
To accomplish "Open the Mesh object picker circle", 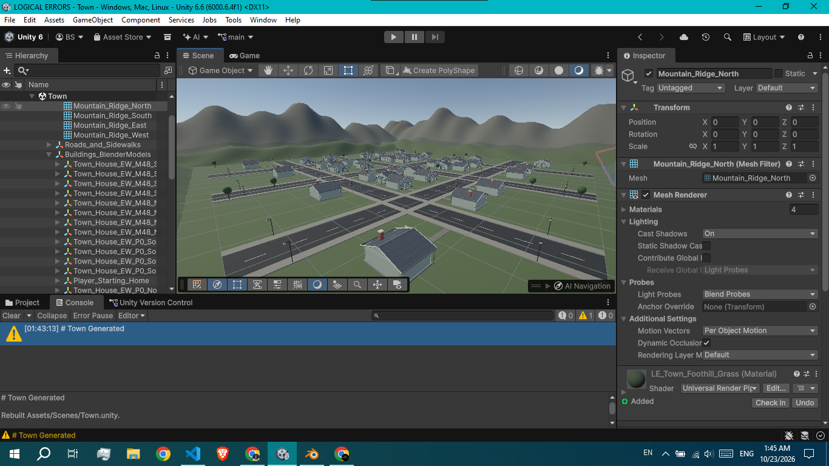I will [x=813, y=178].
